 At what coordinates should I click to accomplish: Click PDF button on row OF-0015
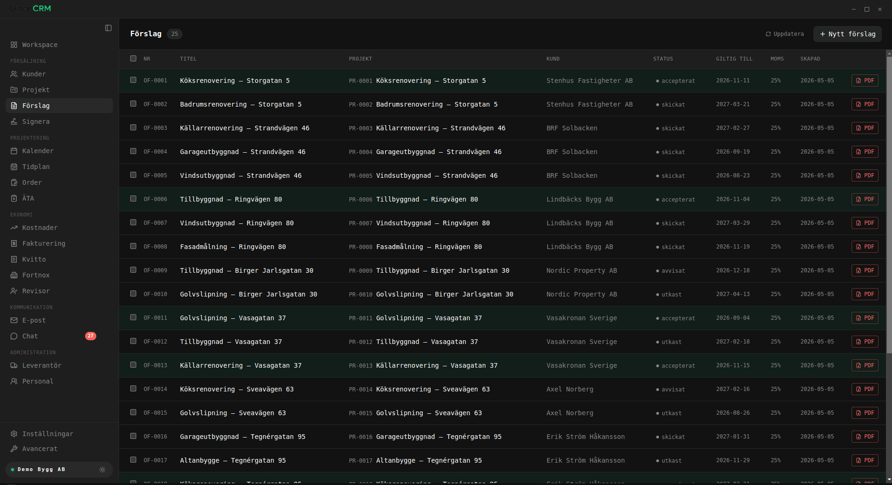[865, 413]
